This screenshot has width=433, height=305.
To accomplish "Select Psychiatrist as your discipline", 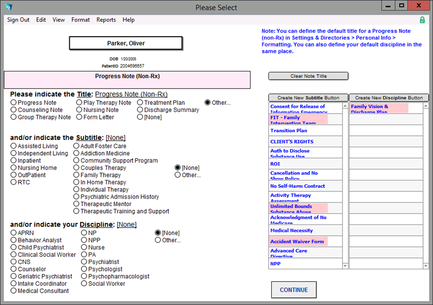I will click(84, 262).
